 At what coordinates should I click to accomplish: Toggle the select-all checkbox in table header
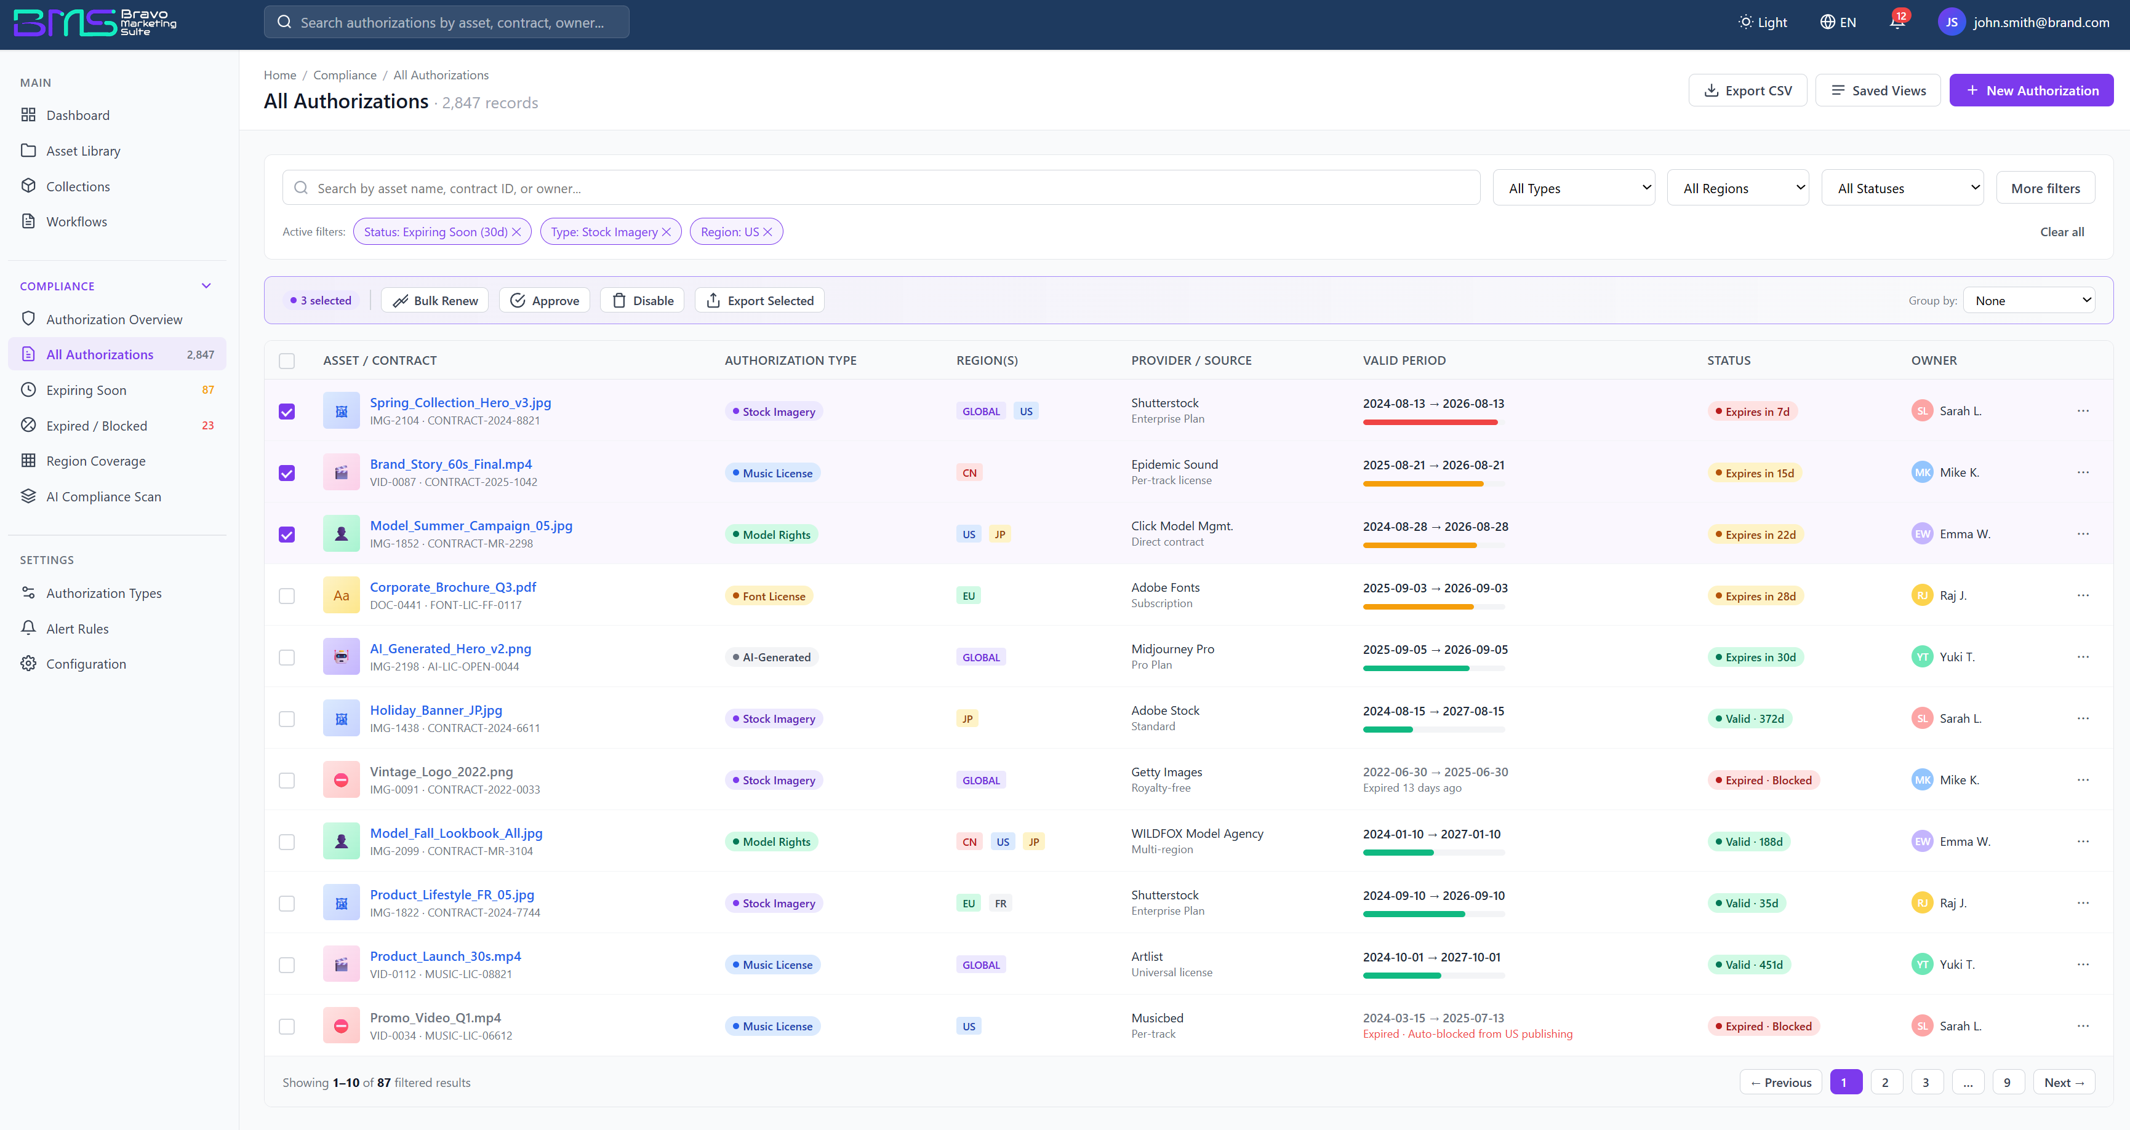[287, 360]
